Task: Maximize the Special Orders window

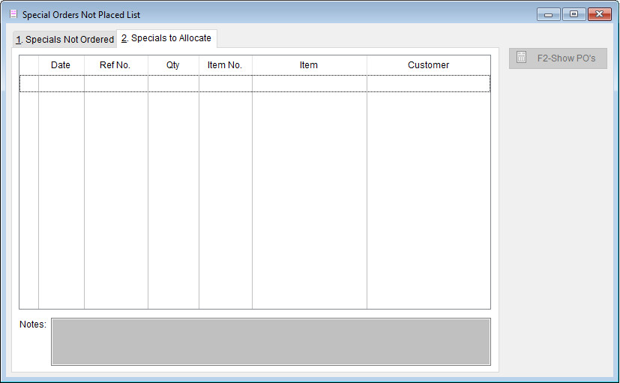Action: point(574,14)
